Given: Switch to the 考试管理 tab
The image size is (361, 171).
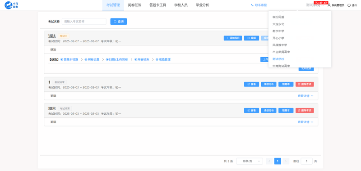Looking at the screenshot, I should (x=113, y=5).
